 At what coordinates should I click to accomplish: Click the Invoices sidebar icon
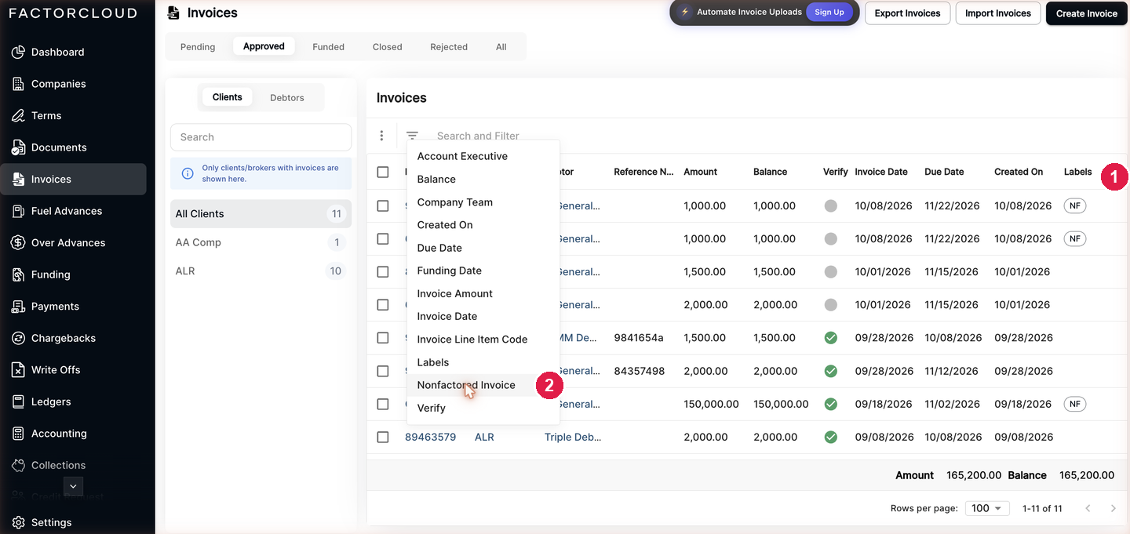click(x=18, y=179)
